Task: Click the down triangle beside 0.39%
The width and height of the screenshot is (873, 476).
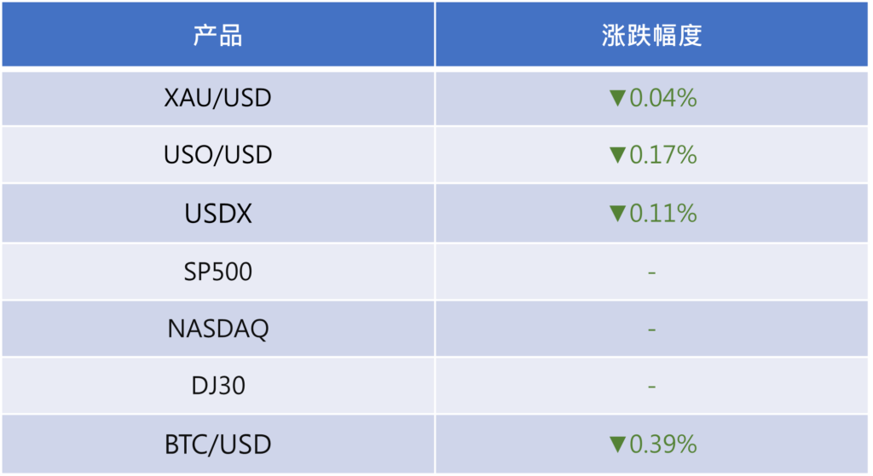Action: 617,444
